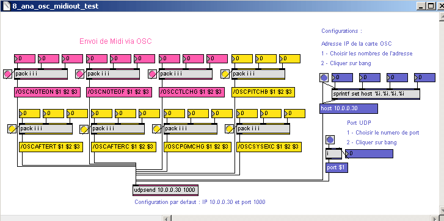Select the udpsend 10.0.0.30 1000 object
Screen dimensions: 444x221
coord(166,190)
